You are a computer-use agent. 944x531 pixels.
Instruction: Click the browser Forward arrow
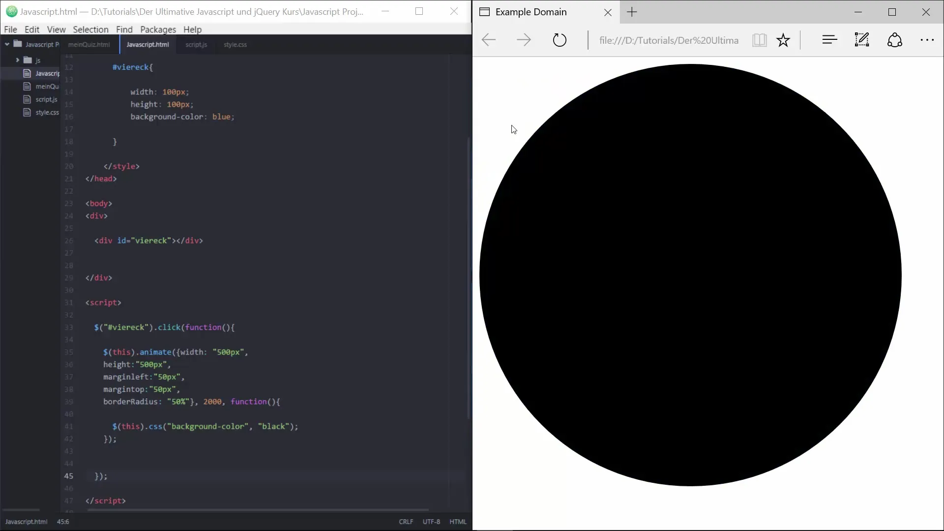(x=524, y=40)
